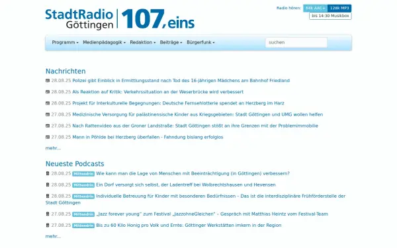The height and width of the screenshot is (248, 397).
Task: Open article about Ermittlungsstand Bahnhof Friedland
Action: [x=181, y=81]
